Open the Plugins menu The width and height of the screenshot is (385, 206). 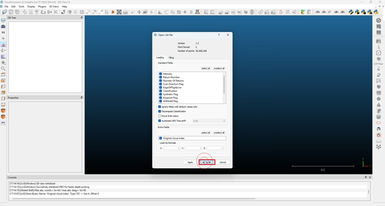point(42,6)
